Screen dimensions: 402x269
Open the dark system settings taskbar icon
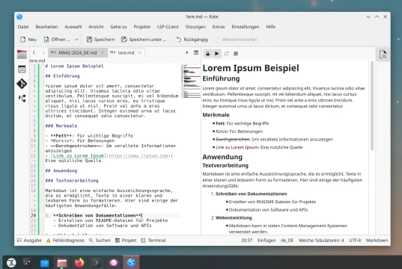pyautogui.click(x=28, y=262)
